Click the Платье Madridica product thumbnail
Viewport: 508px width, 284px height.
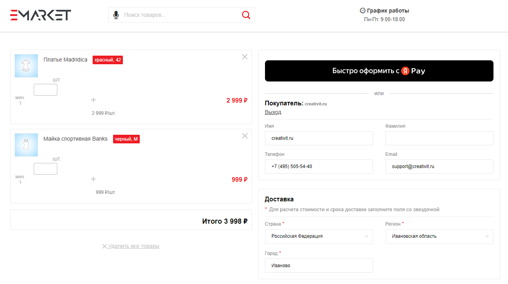pyautogui.click(x=26, y=66)
